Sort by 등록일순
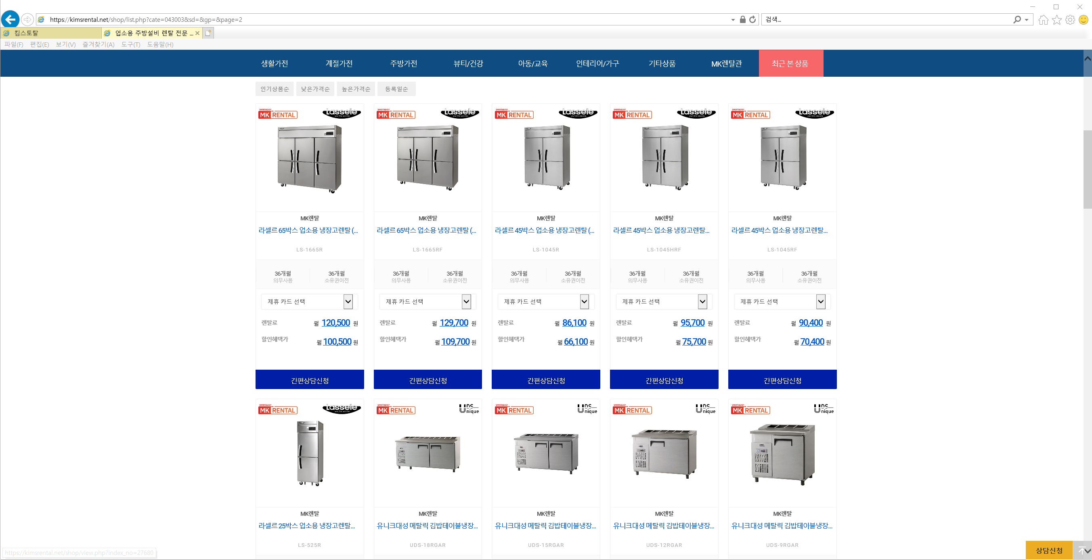1092x559 pixels. click(396, 89)
